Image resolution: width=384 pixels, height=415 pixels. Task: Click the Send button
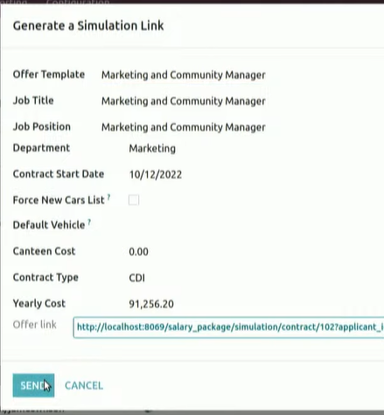(33, 385)
